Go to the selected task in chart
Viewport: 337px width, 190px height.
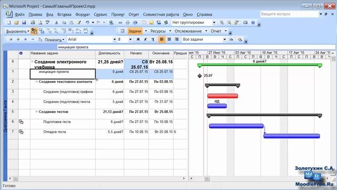pos(236,22)
